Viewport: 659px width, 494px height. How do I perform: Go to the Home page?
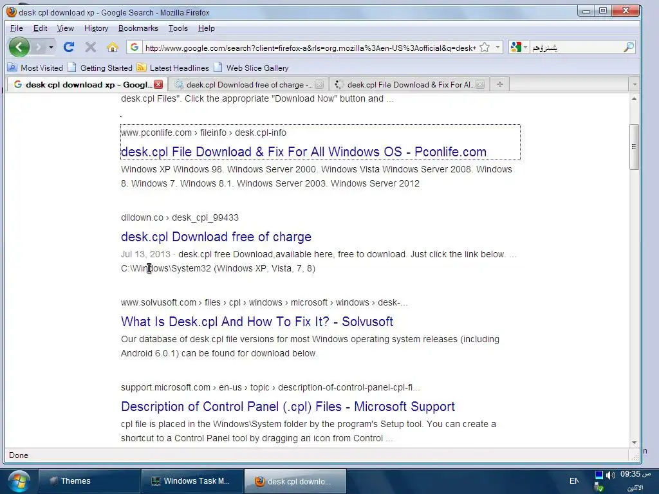112,47
